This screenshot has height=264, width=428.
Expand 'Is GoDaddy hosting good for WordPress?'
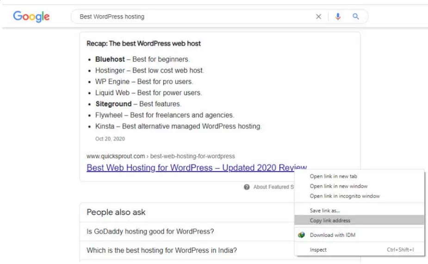pyautogui.click(x=150, y=231)
